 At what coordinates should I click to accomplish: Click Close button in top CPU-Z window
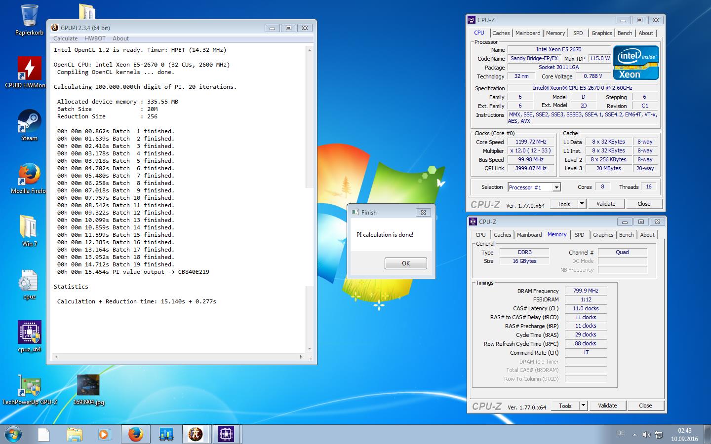[x=644, y=204]
